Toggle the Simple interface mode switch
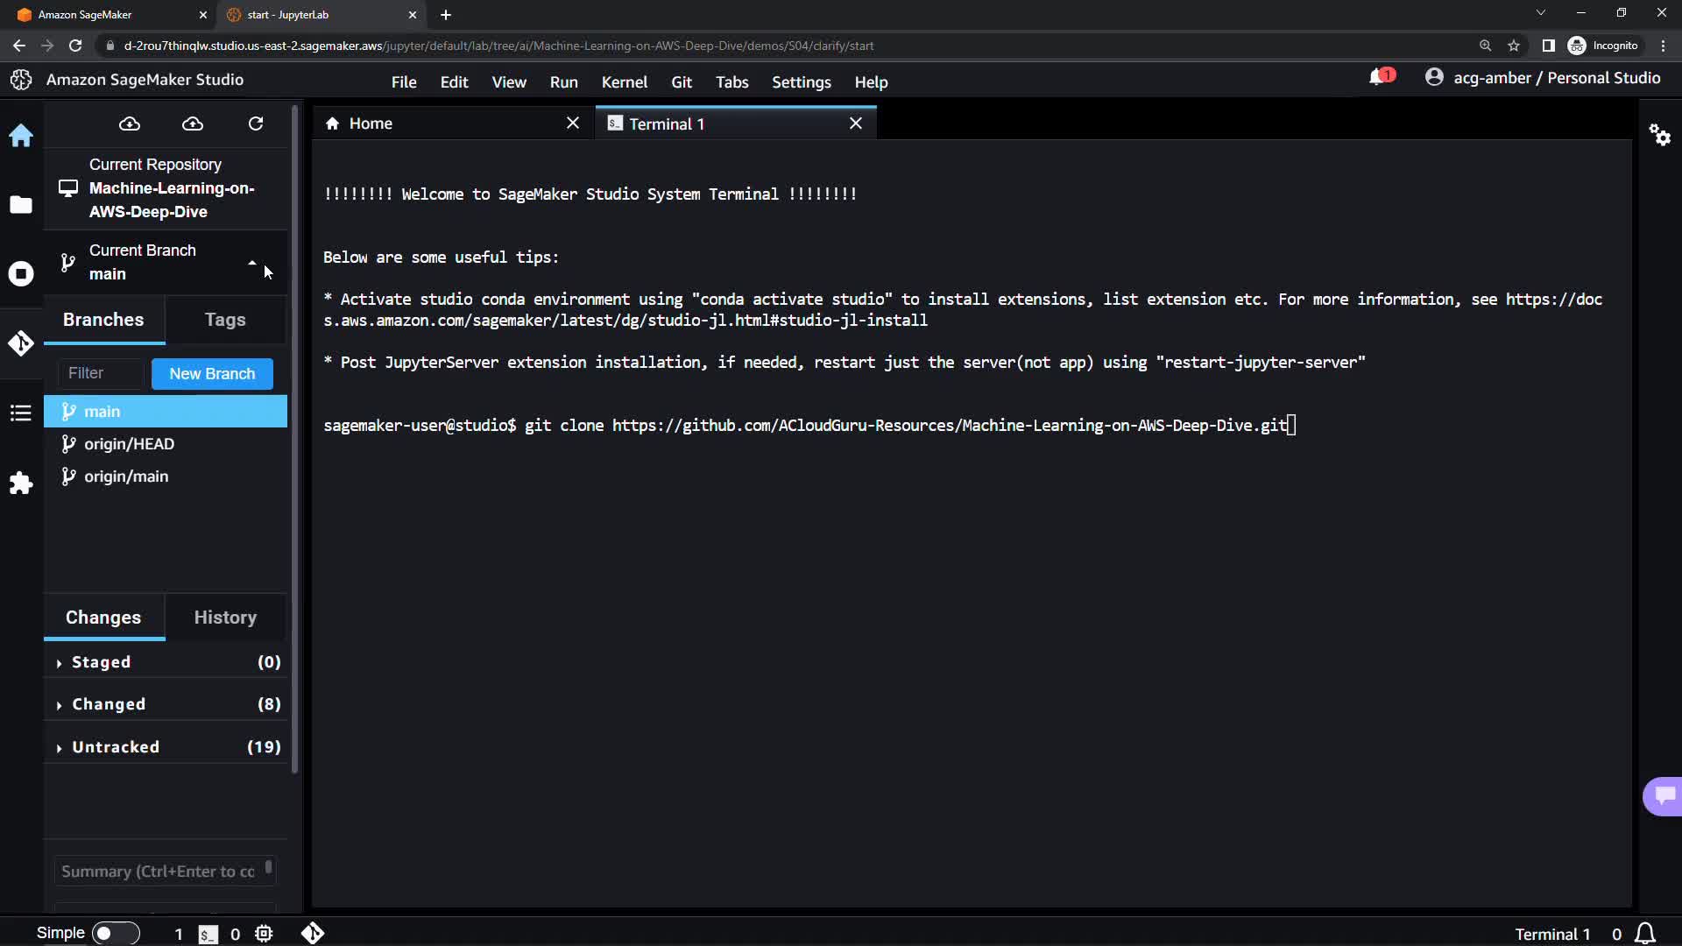 [x=115, y=933]
